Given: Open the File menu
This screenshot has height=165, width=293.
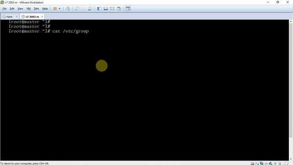Looking at the screenshot, I should tap(5, 9).
